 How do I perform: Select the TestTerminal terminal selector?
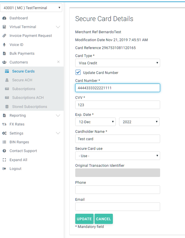pyautogui.click(x=31, y=8)
